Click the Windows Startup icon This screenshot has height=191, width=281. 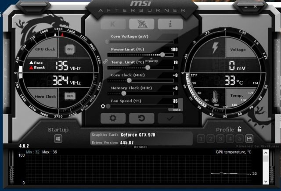pyautogui.click(x=58, y=139)
